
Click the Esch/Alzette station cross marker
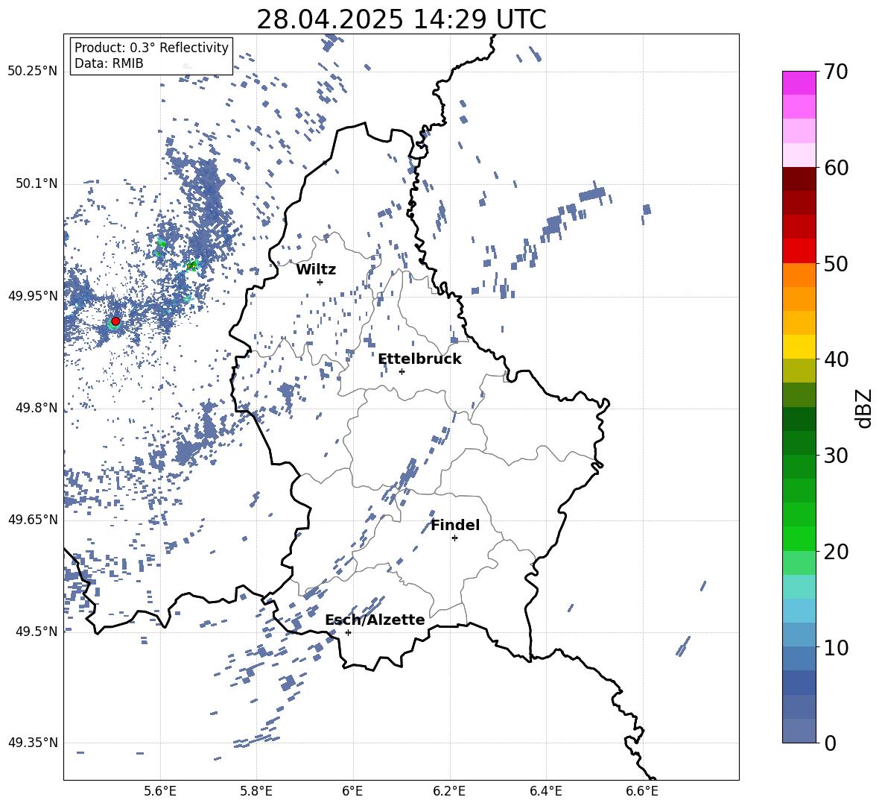click(348, 632)
